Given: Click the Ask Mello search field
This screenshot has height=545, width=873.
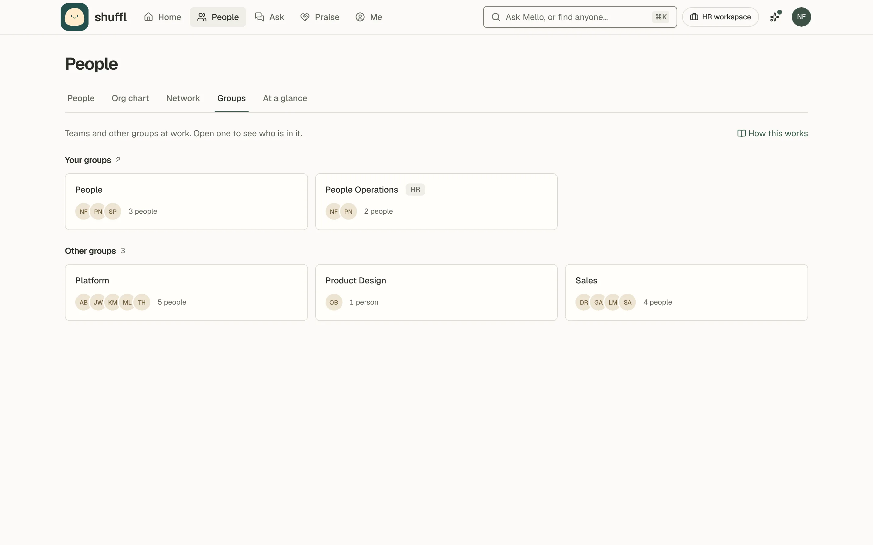Looking at the screenshot, I should click(x=580, y=17).
